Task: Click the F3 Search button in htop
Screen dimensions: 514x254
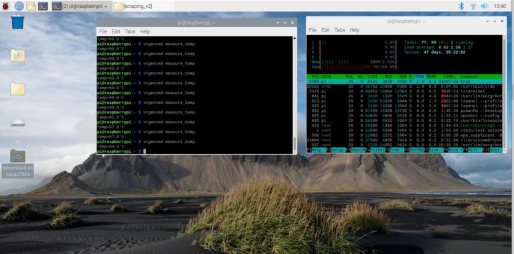Action: [x=355, y=150]
